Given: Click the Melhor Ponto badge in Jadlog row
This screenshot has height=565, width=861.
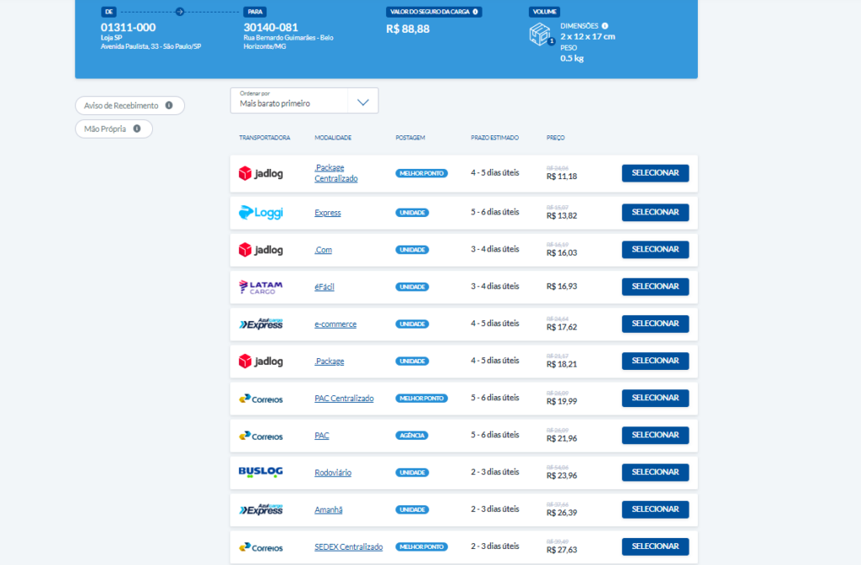Looking at the screenshot, I should pos(422,173).
